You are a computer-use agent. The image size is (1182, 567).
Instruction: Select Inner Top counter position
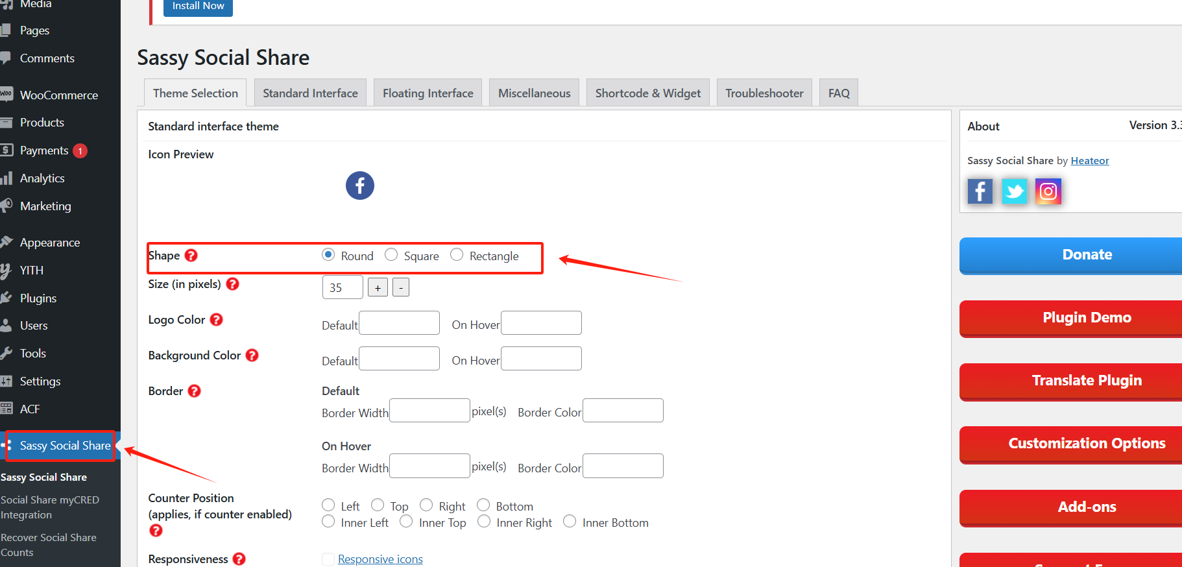[406, 522]
